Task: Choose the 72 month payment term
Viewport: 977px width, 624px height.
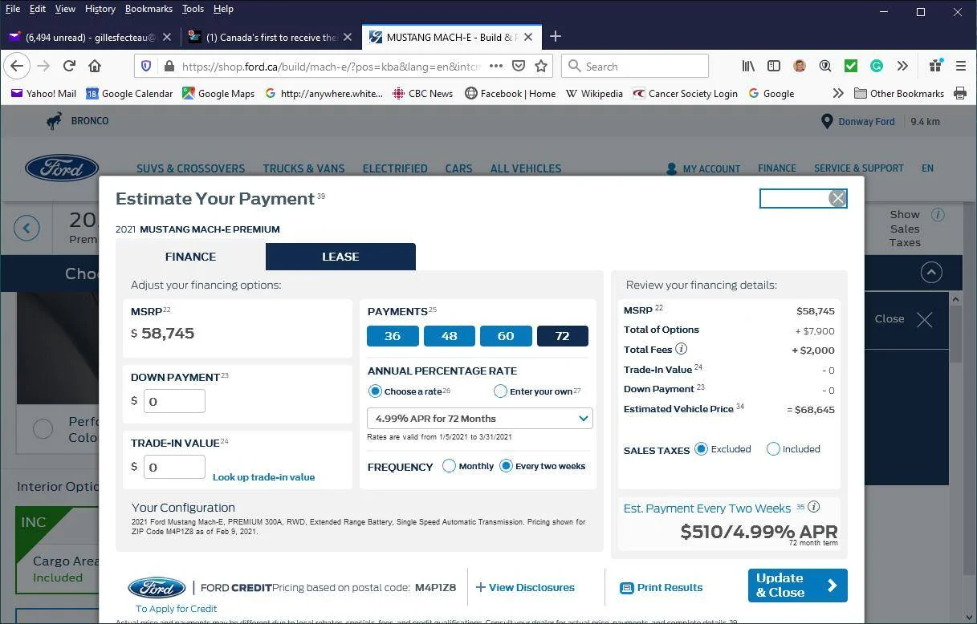Action: [x=562, y=336]
